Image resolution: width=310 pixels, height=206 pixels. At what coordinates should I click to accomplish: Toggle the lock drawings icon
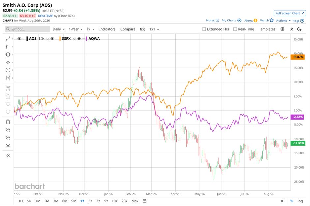point(8,96)
